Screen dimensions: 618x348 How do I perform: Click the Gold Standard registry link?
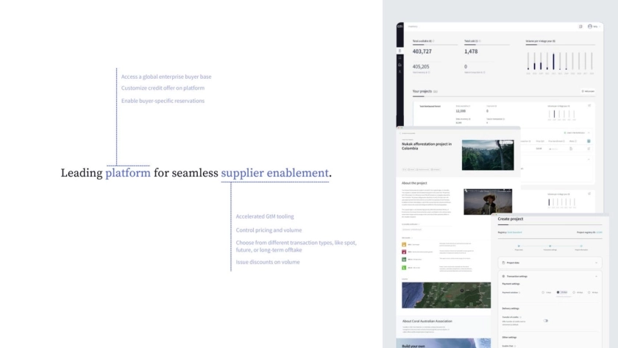514,232
